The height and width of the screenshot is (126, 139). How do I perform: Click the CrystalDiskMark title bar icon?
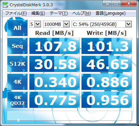(5, 5)
